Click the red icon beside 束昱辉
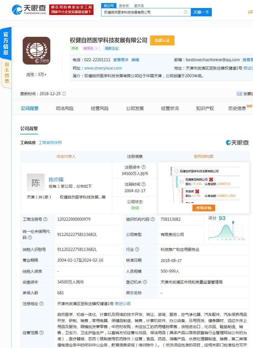 tap(197, 191)
